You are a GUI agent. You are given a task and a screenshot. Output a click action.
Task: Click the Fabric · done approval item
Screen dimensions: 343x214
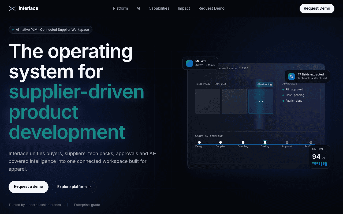click(x=292, y=101)
